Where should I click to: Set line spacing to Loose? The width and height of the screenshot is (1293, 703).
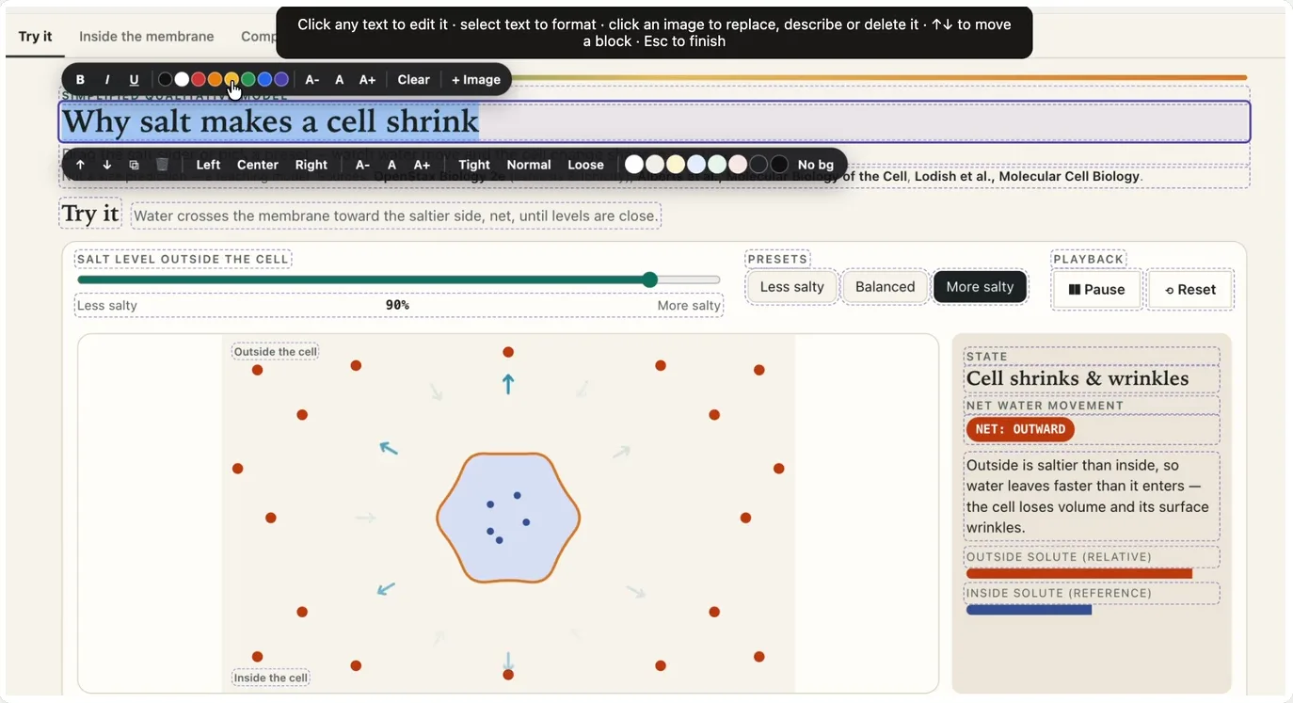pos(585,165)
